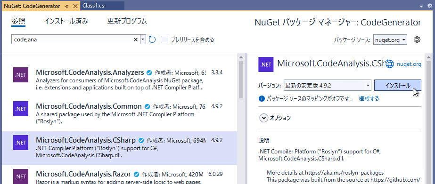Switch to the インストール済み tab

click(x=66, y=21)
